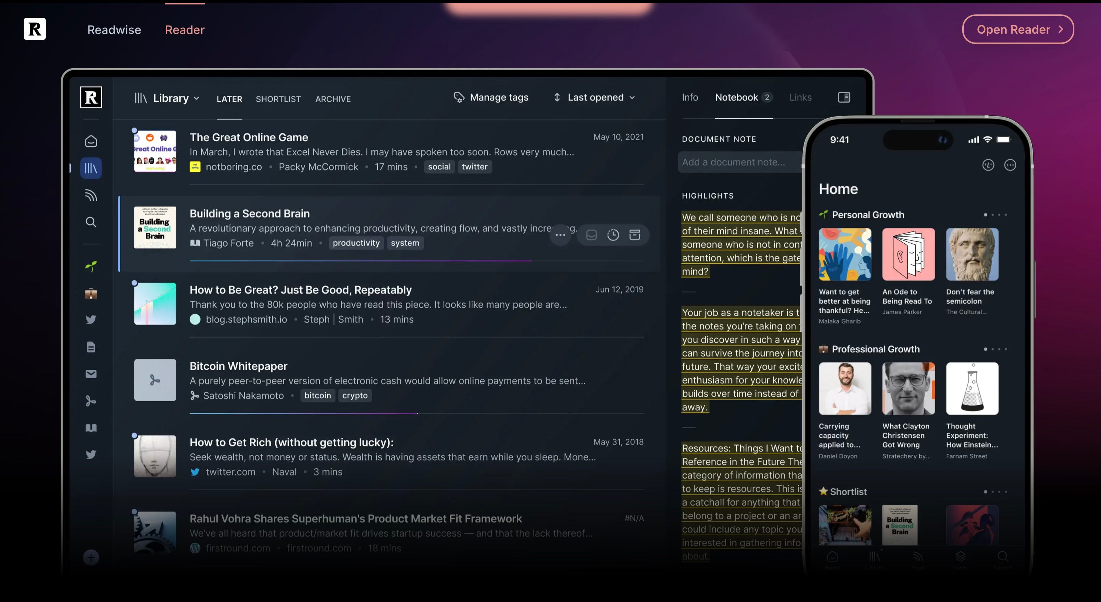This screenshot has width=1101, height=602.
Task: Switch to the LATER tab
Action: [x=229, y=99]
